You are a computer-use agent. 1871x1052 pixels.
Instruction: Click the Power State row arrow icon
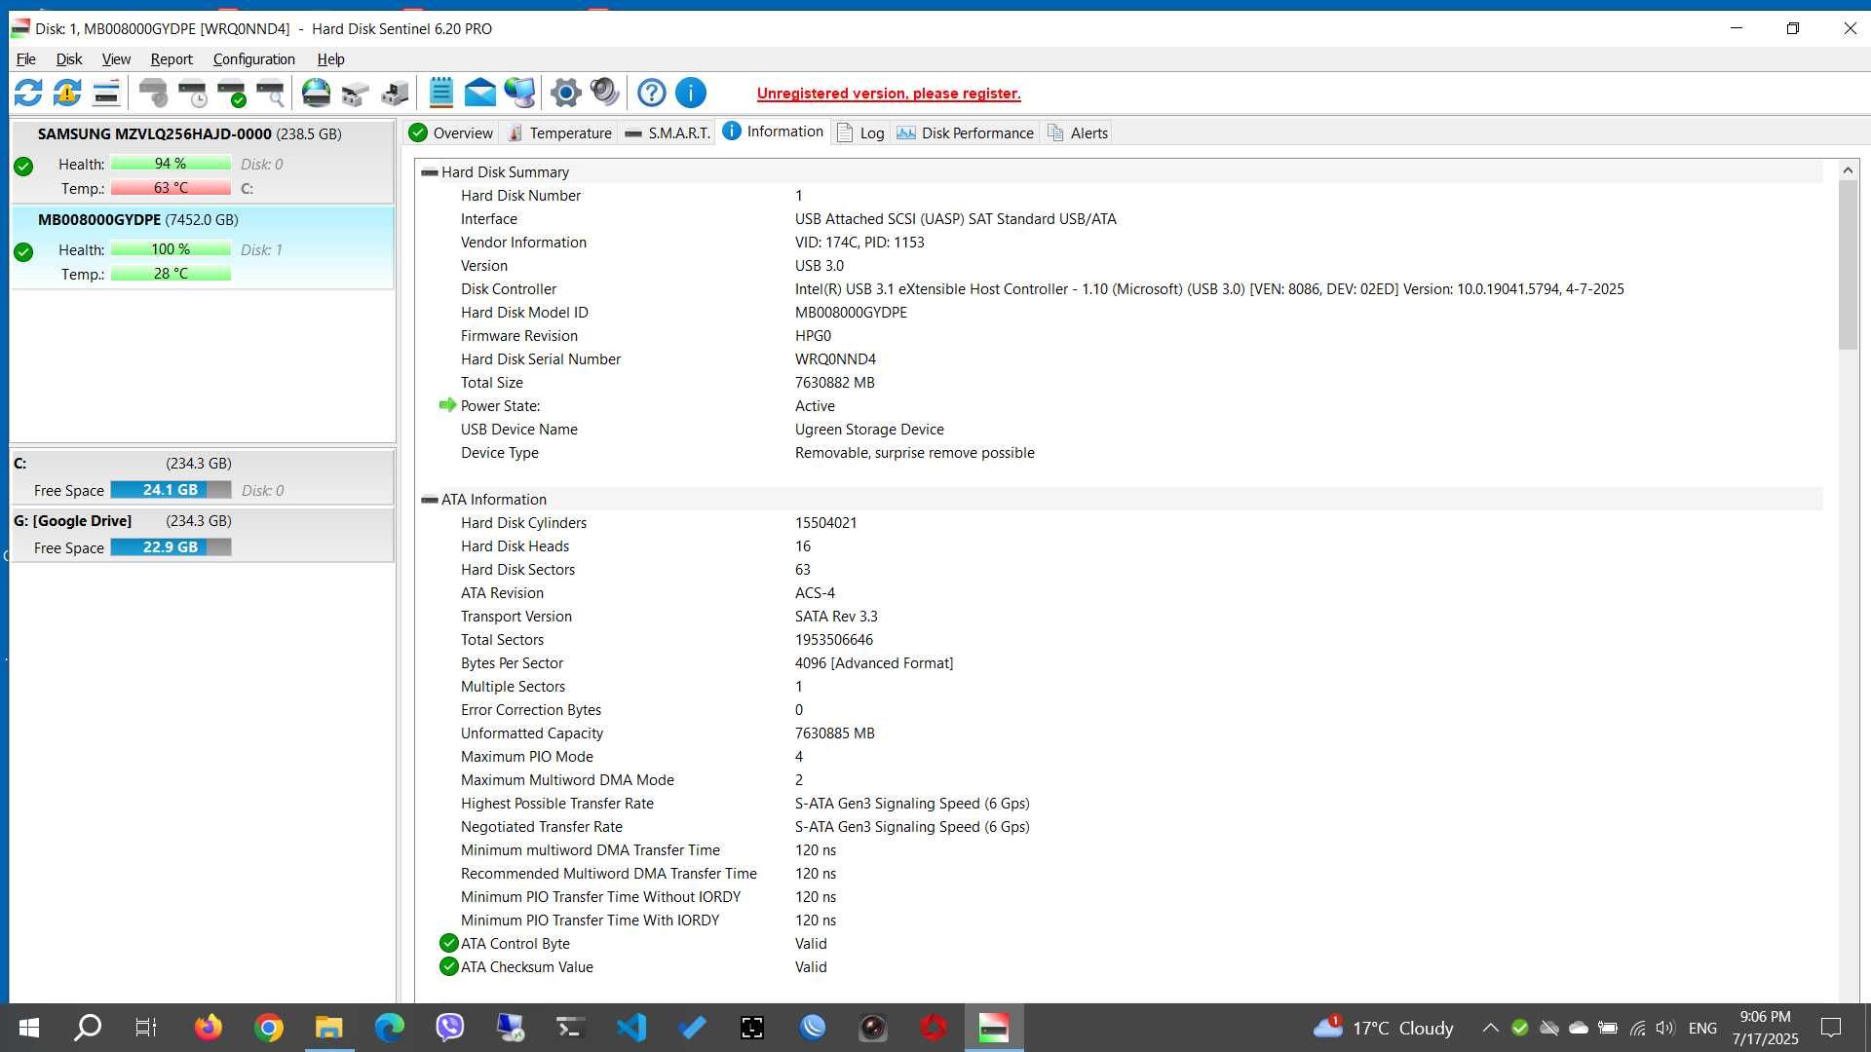pyautogui.click(x=447, y=405)
